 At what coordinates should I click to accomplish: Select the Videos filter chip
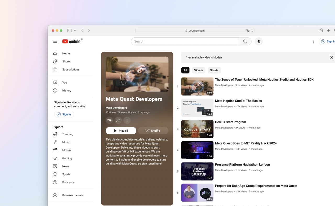coord(198,70)
